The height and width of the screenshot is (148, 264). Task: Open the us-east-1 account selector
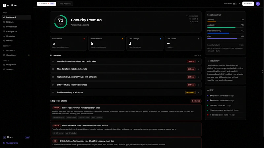(47, 4)
